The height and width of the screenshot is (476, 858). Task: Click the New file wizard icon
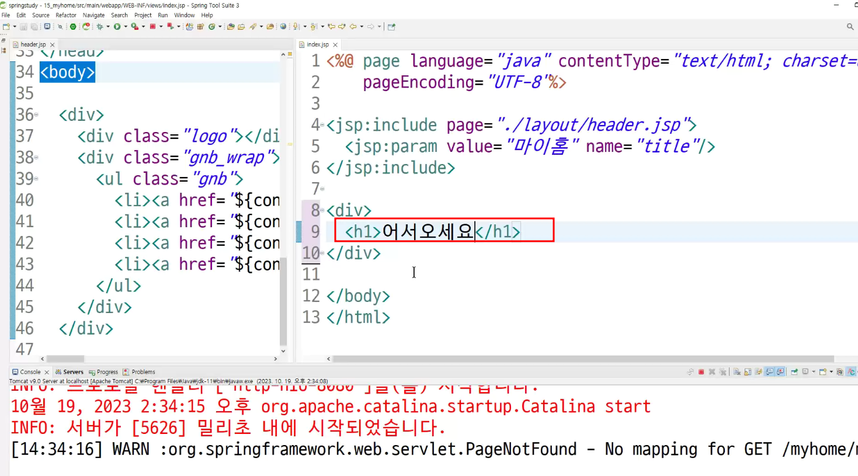coord(6,26)
